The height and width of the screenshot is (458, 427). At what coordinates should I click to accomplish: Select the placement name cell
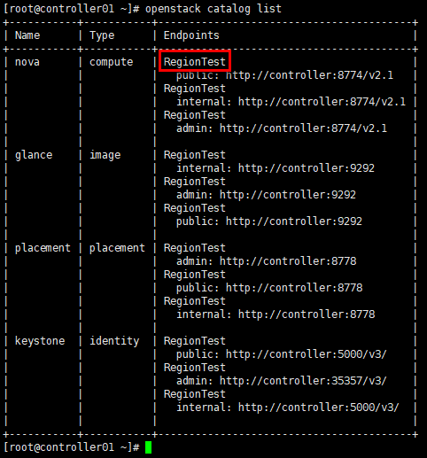coord(43,248)
